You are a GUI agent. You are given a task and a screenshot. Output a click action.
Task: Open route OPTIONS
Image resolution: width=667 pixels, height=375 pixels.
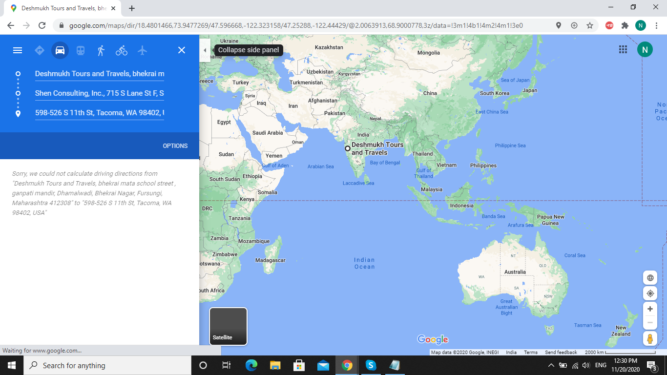(x=175, y=146)
